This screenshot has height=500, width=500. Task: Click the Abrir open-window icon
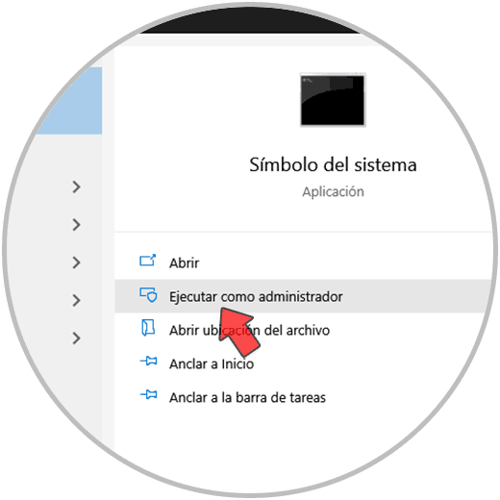tap(148, 261)
